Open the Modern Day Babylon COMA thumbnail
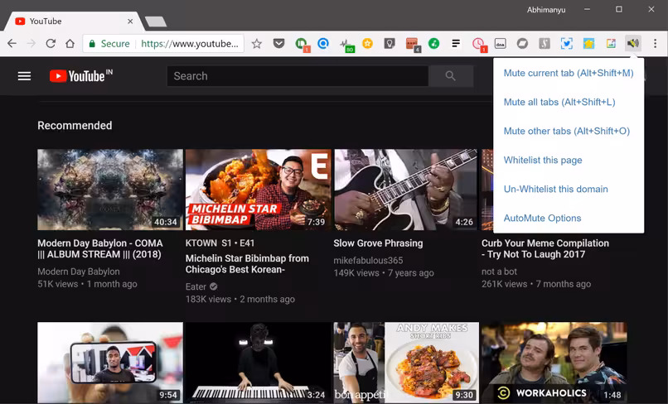668x404 pixels. 110,190
